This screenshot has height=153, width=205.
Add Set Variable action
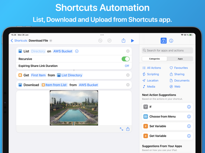pyautogui.click(x=167, y=126)
